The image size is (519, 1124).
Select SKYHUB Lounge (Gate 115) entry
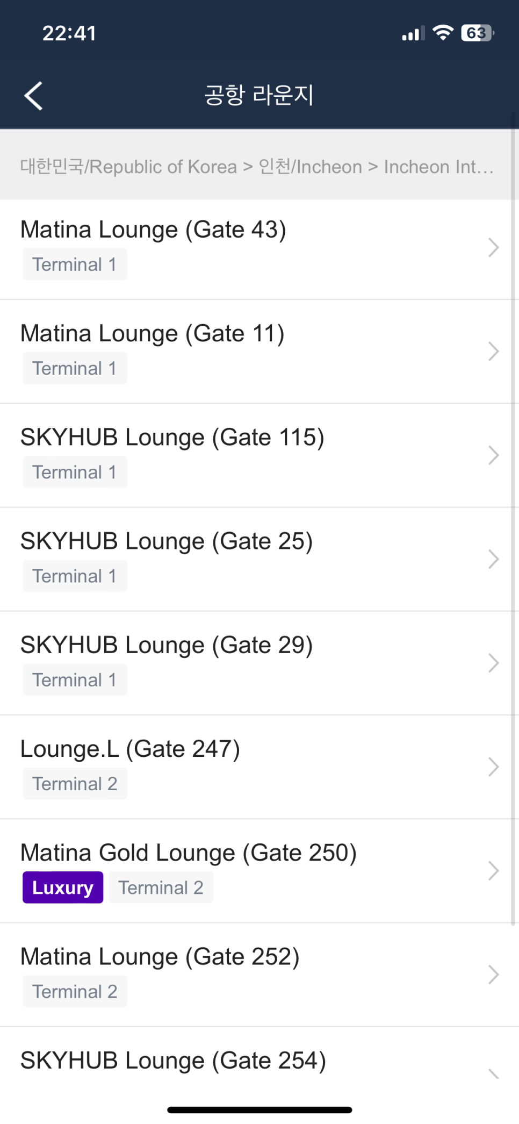coord(256,456)
